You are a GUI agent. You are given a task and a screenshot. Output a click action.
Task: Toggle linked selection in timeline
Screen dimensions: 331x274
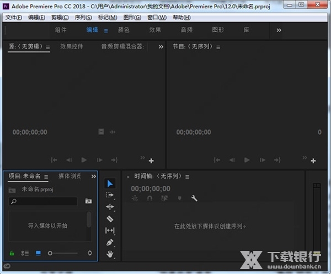point(164,198)
